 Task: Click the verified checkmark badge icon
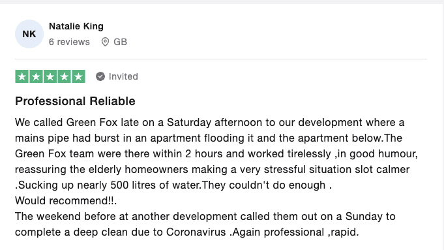[x=100, y=76]
